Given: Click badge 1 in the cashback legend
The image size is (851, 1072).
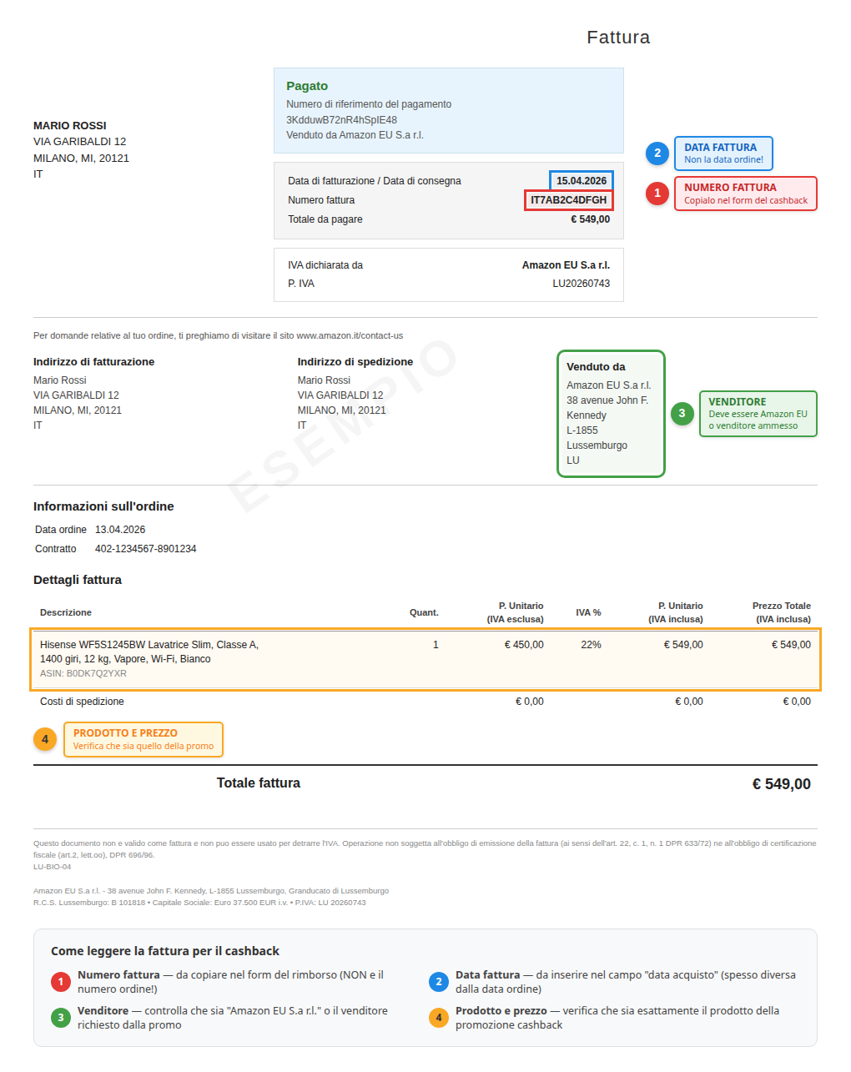Looking at the screenshot, I should [60, 982].
